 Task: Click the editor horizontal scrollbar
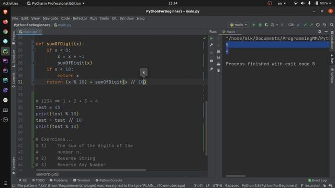point(91,170)
